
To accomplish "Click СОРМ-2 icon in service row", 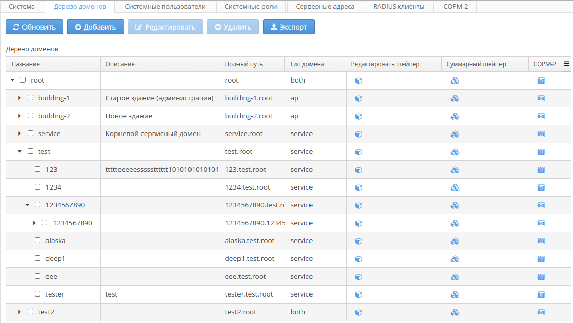I will pos(541,134).
